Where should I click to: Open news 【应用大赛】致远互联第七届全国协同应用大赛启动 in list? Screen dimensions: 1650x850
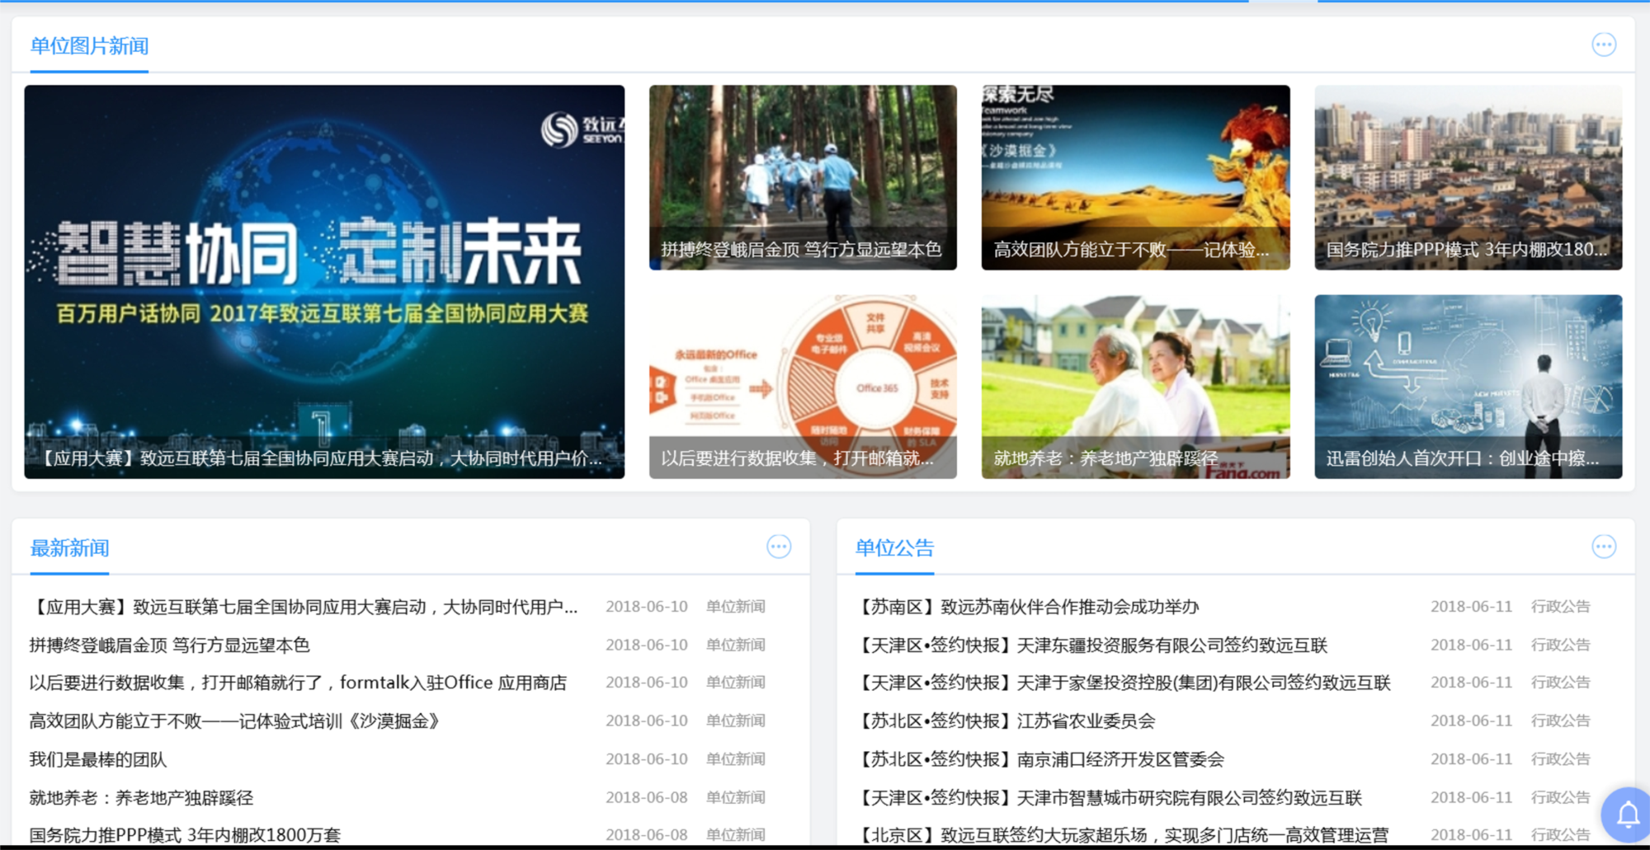coord(304,608)
